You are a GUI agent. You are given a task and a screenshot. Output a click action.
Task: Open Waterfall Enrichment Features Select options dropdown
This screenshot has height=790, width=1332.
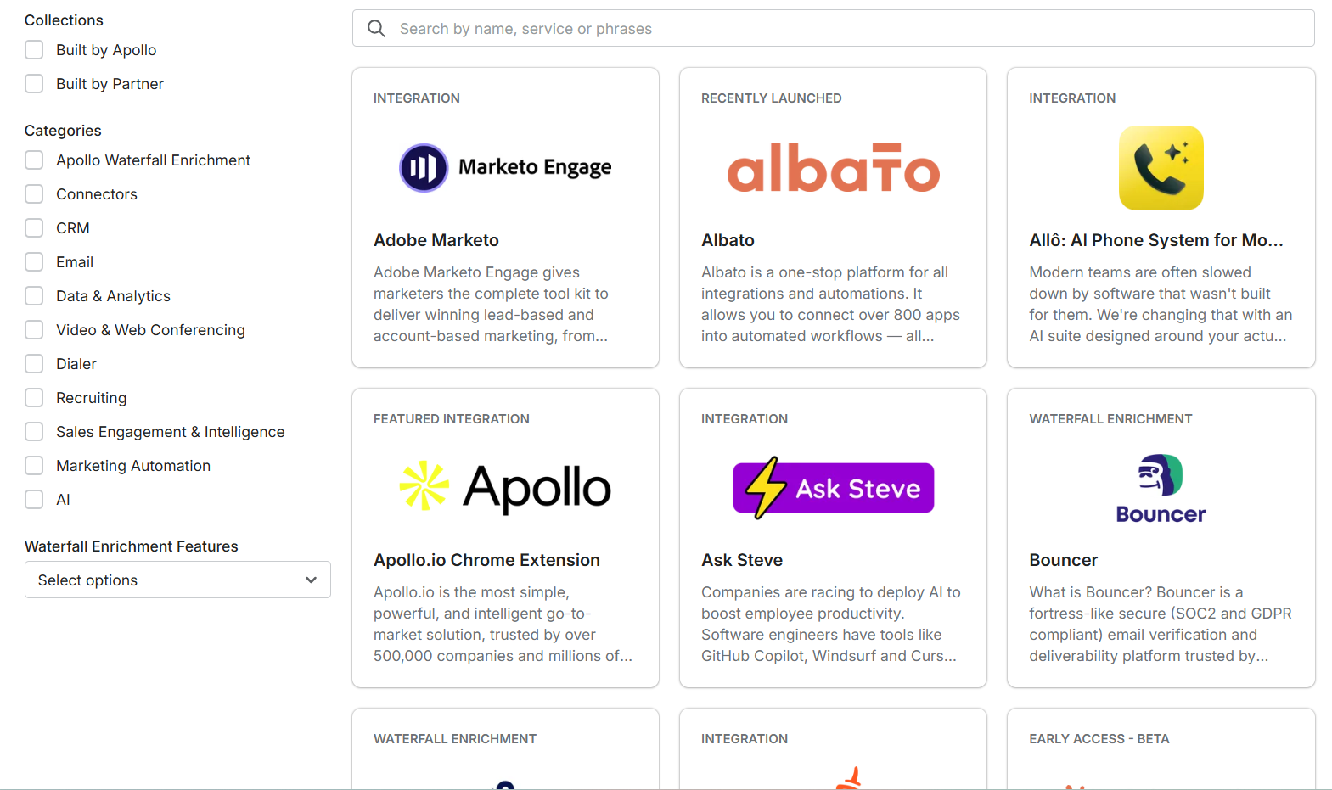coord(177,580)
